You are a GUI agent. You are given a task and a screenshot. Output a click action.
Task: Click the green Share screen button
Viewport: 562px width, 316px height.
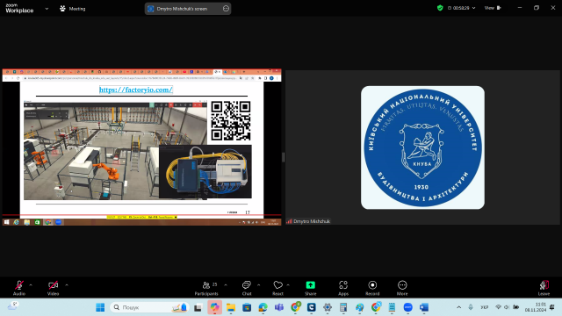pyautogui.click(x=310, y=288)
